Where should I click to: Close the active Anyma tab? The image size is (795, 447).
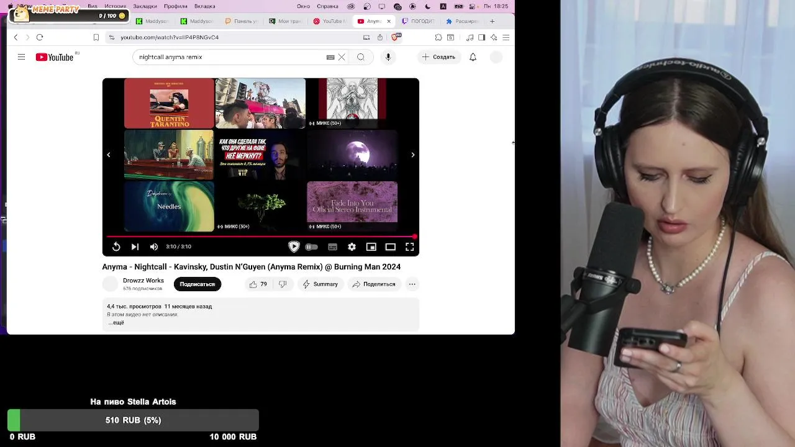(389, 21)
